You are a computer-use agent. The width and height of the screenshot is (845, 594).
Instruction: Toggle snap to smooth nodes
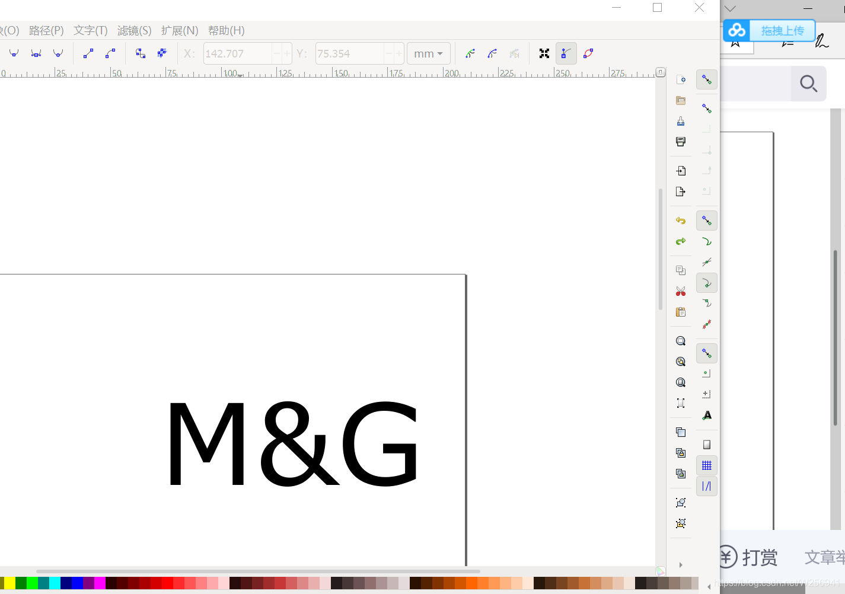(707, 304)
